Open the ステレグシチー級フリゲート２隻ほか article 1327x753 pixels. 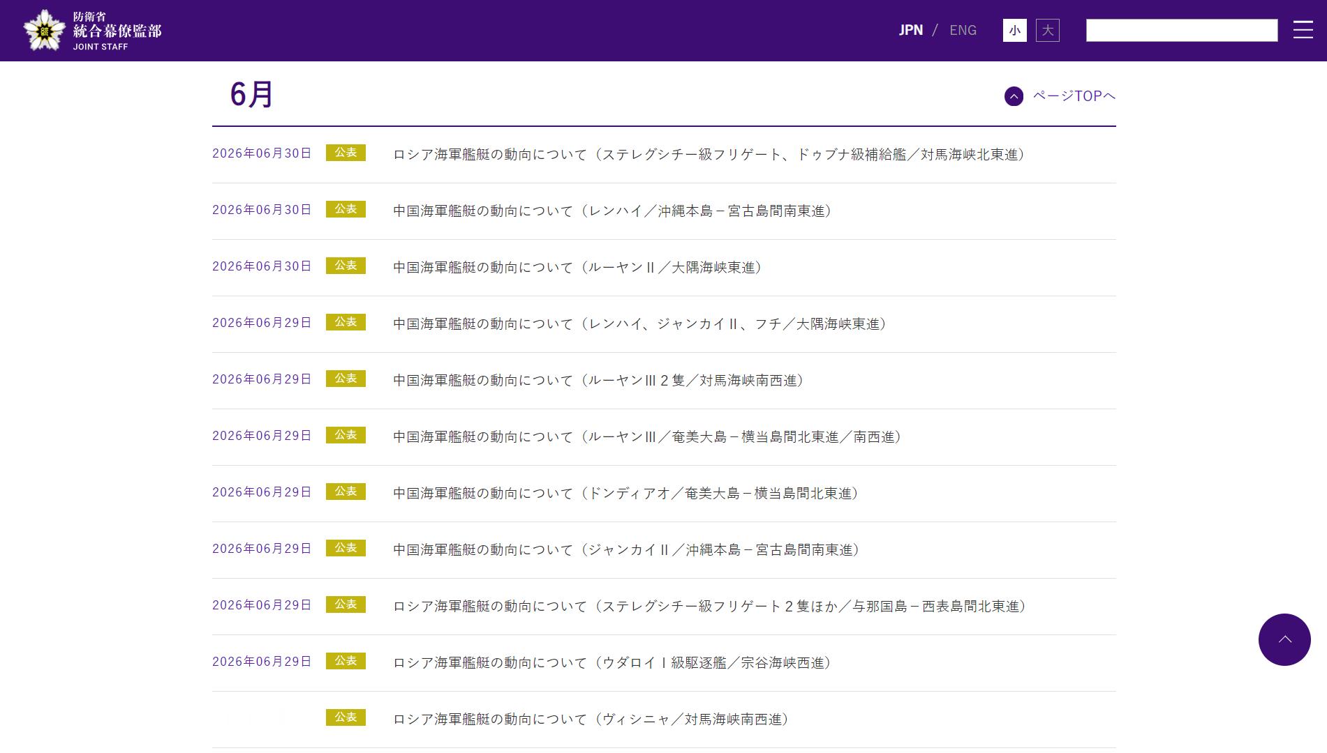click(709, 607)
